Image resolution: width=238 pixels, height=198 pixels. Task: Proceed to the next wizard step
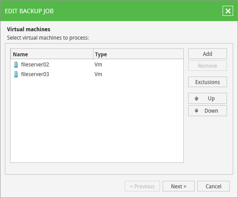[178, 186]
